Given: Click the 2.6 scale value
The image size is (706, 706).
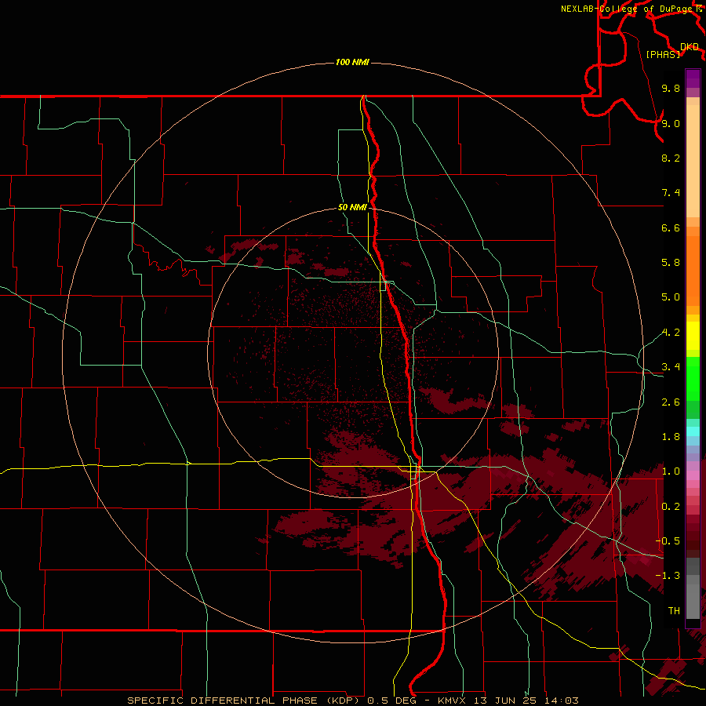Looking at the screenshot, I should point(671,402).
